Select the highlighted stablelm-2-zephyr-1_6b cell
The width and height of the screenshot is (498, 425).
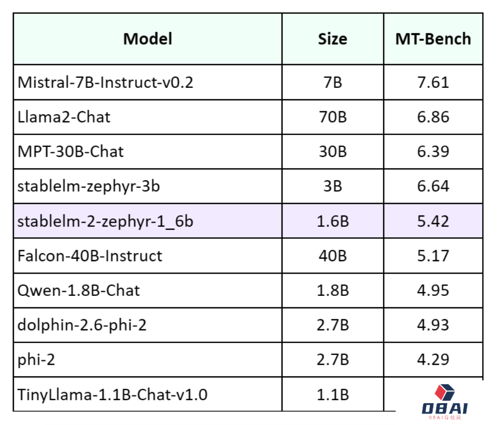coord(105,221)
